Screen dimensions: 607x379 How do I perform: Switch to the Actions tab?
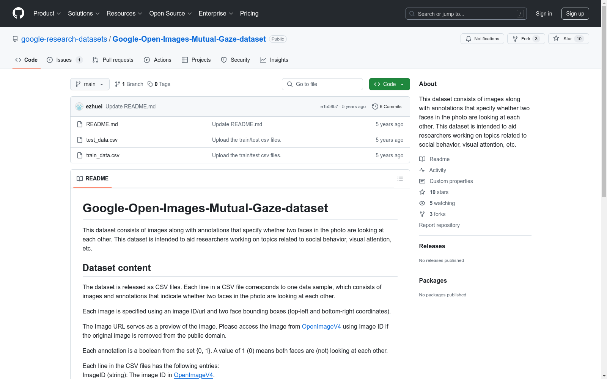point(158,60)
